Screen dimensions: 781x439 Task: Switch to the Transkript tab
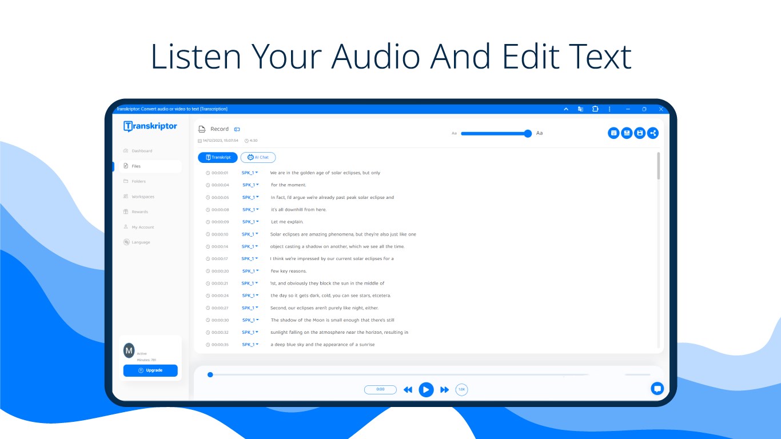[x=218, y=157]
